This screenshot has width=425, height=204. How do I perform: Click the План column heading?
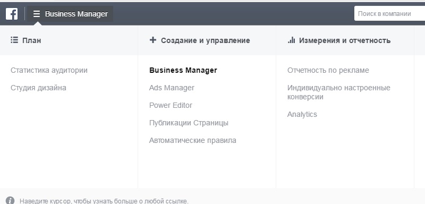click(x=32, y=40)
